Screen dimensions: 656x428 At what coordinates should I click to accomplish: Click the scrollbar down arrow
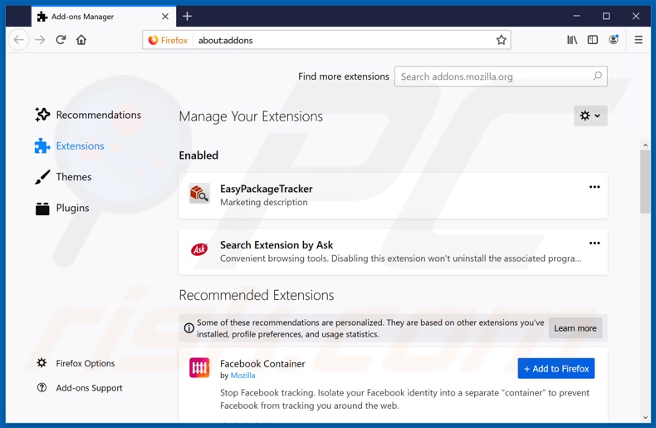point(645,417)
